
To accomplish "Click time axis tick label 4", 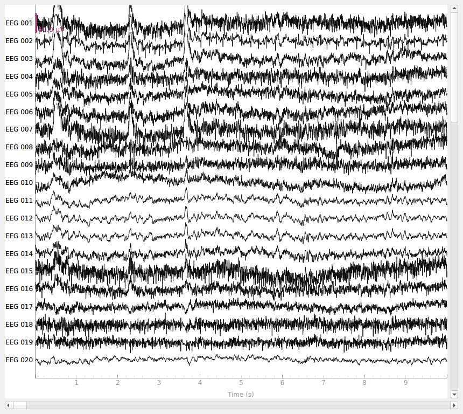I will click(200, 383).
